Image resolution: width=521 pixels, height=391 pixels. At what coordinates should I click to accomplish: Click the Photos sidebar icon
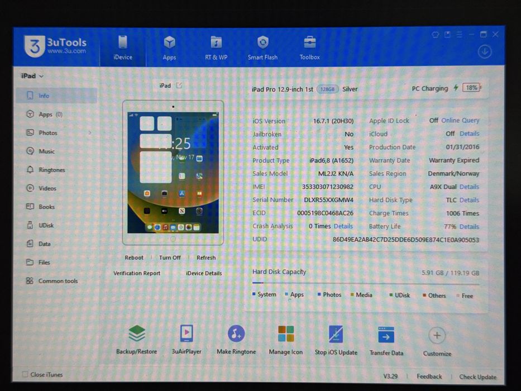click(x=30, y=133)
